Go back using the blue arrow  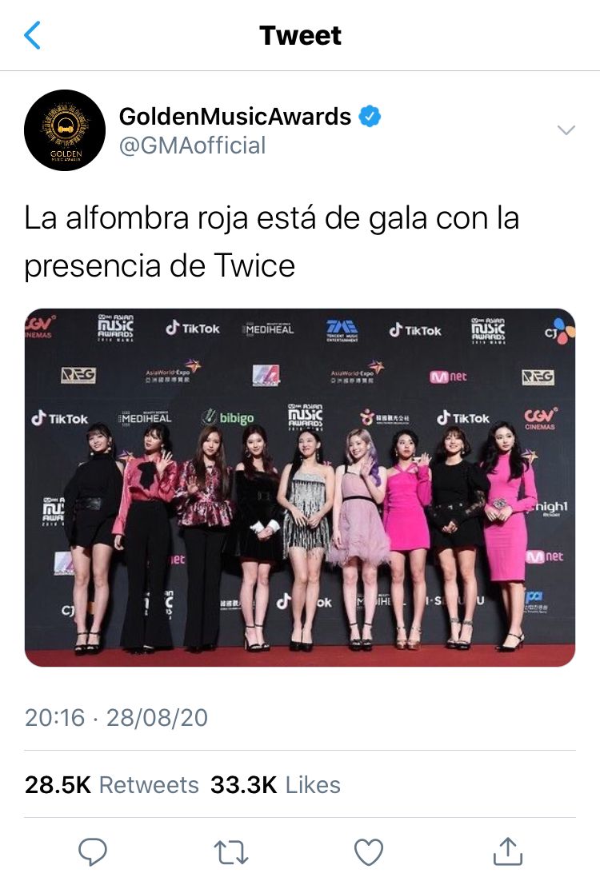33,35
